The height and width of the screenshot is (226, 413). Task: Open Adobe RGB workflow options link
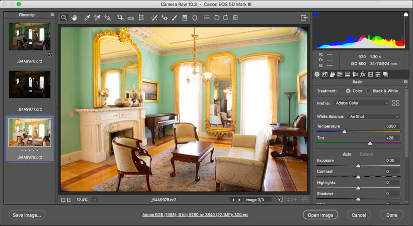click(x=195, y=215)
